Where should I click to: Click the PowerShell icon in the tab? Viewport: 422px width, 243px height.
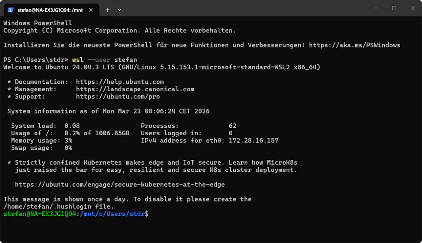pyautogui.click(x=10, y=10)
